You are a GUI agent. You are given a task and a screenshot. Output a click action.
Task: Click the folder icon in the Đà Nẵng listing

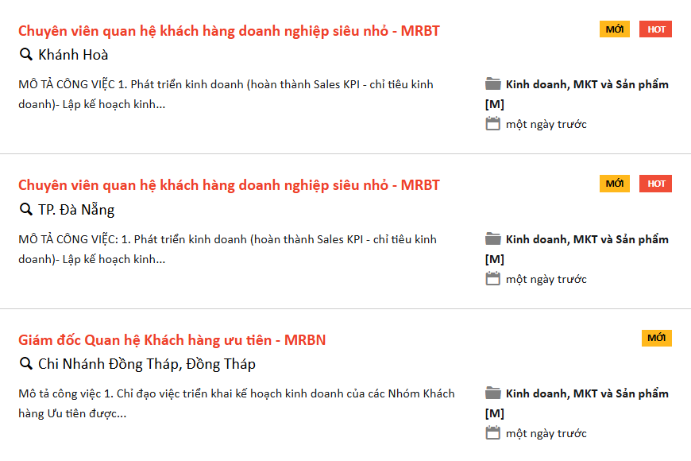pos(492,238)
